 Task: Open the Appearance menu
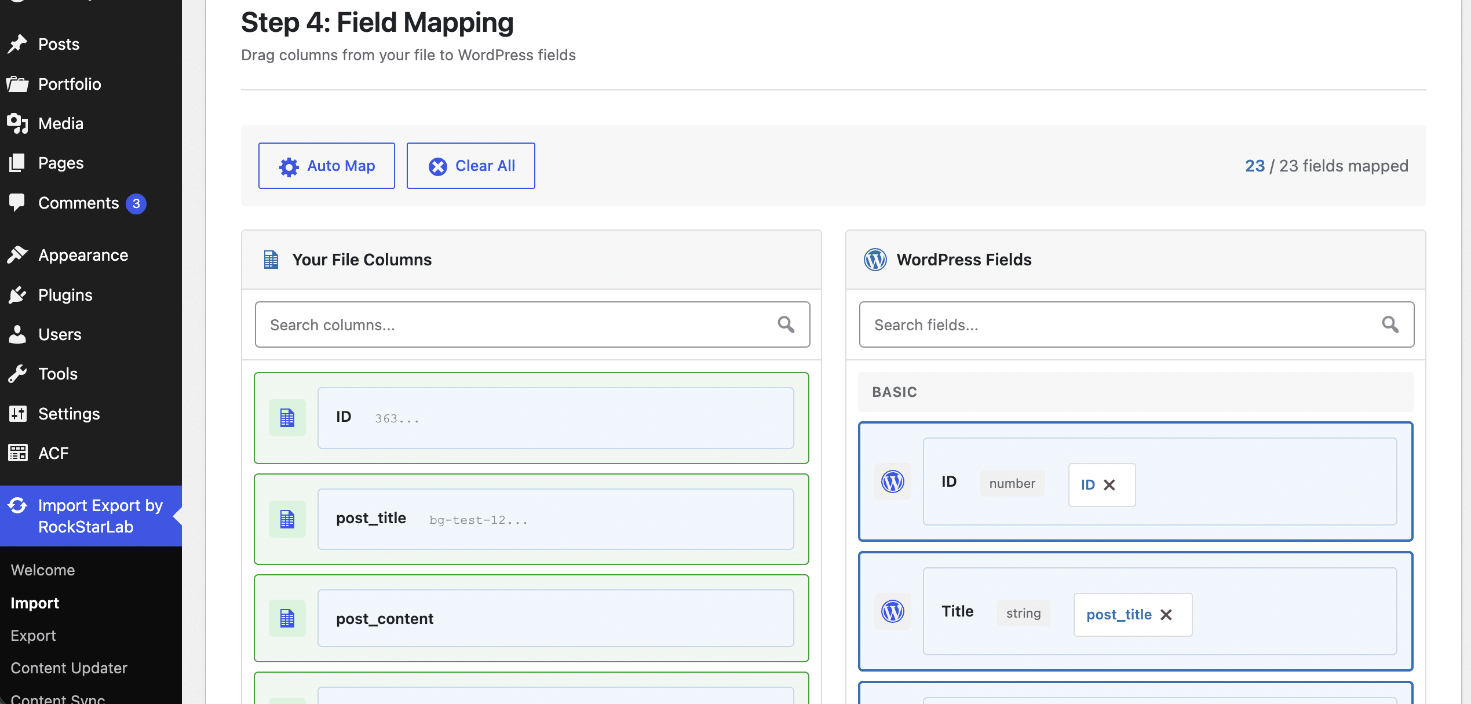[91, 255]
